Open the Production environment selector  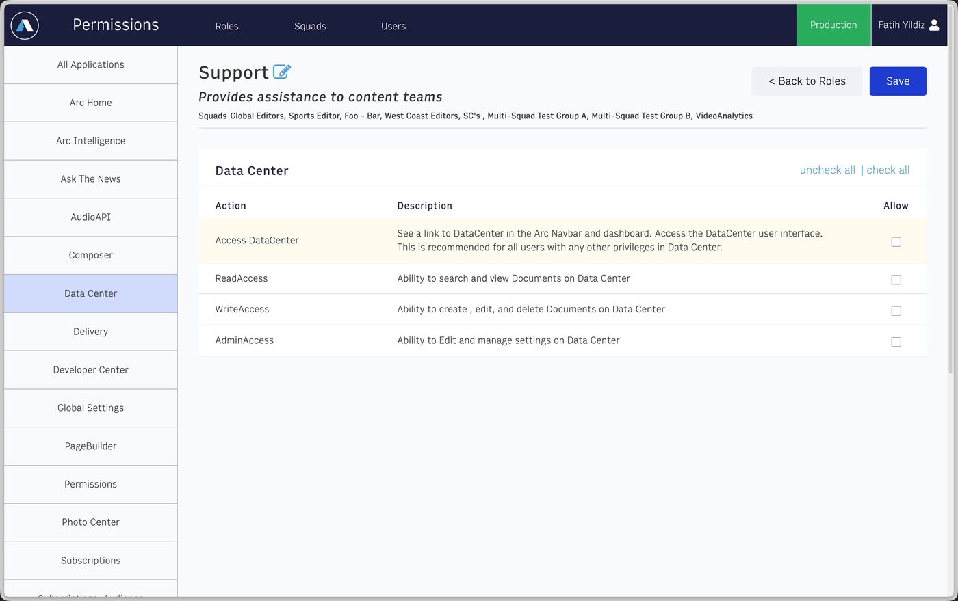click(833, 25)
